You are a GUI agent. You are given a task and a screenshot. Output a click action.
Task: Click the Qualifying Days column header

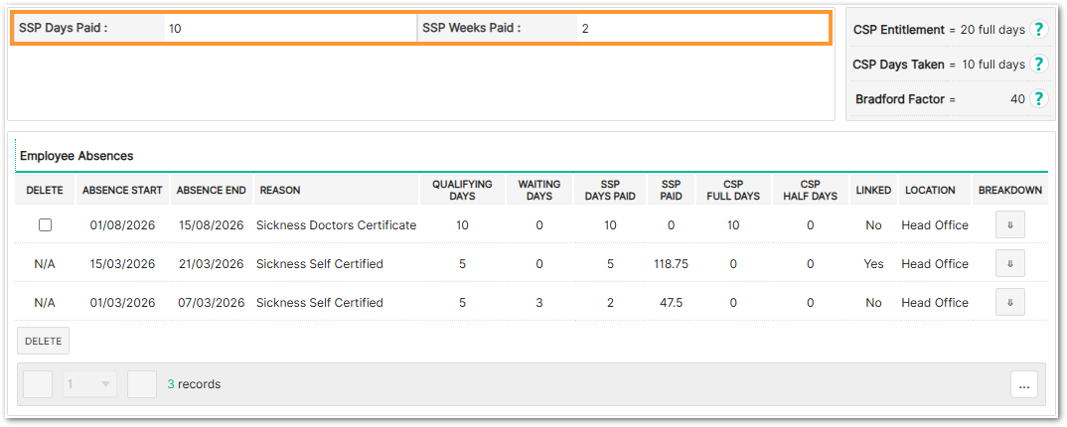click(462, 191)
